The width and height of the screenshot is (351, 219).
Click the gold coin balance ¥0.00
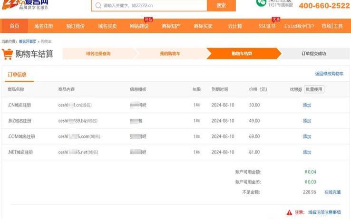310,182
